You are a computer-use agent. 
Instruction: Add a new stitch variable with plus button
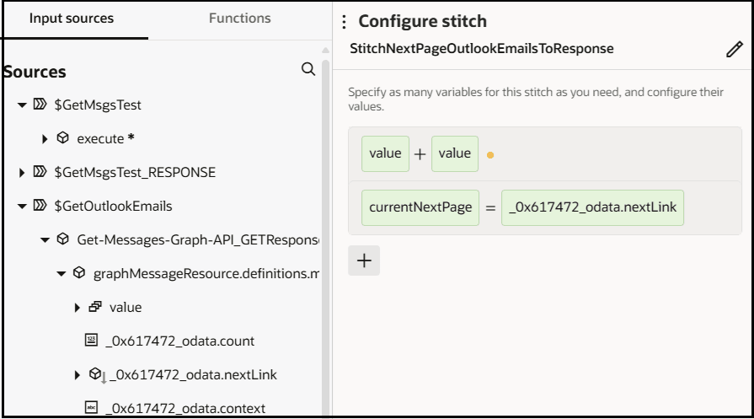[364, 261]
